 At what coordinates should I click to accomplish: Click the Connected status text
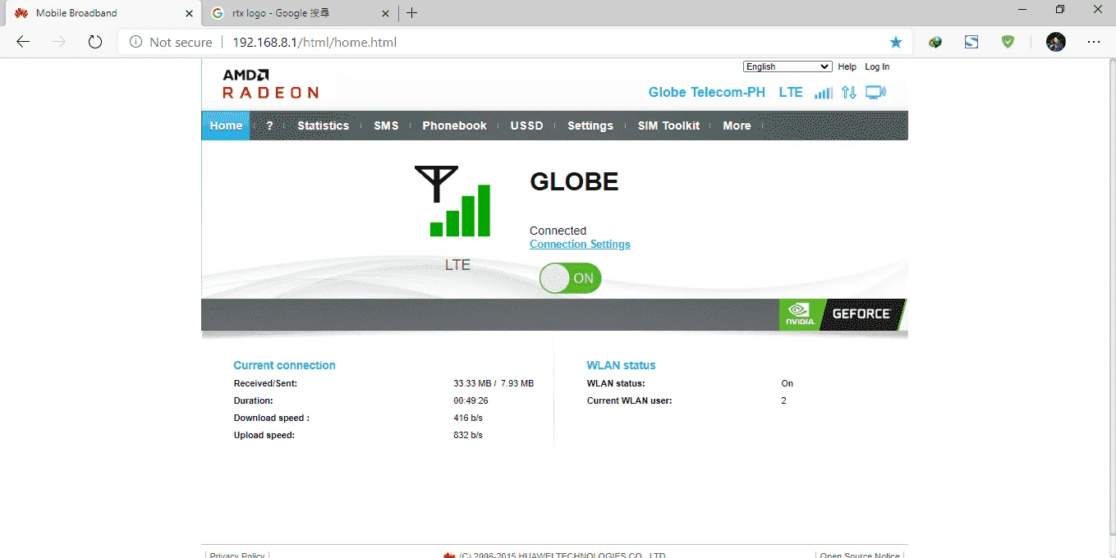[x=558, y=231]
